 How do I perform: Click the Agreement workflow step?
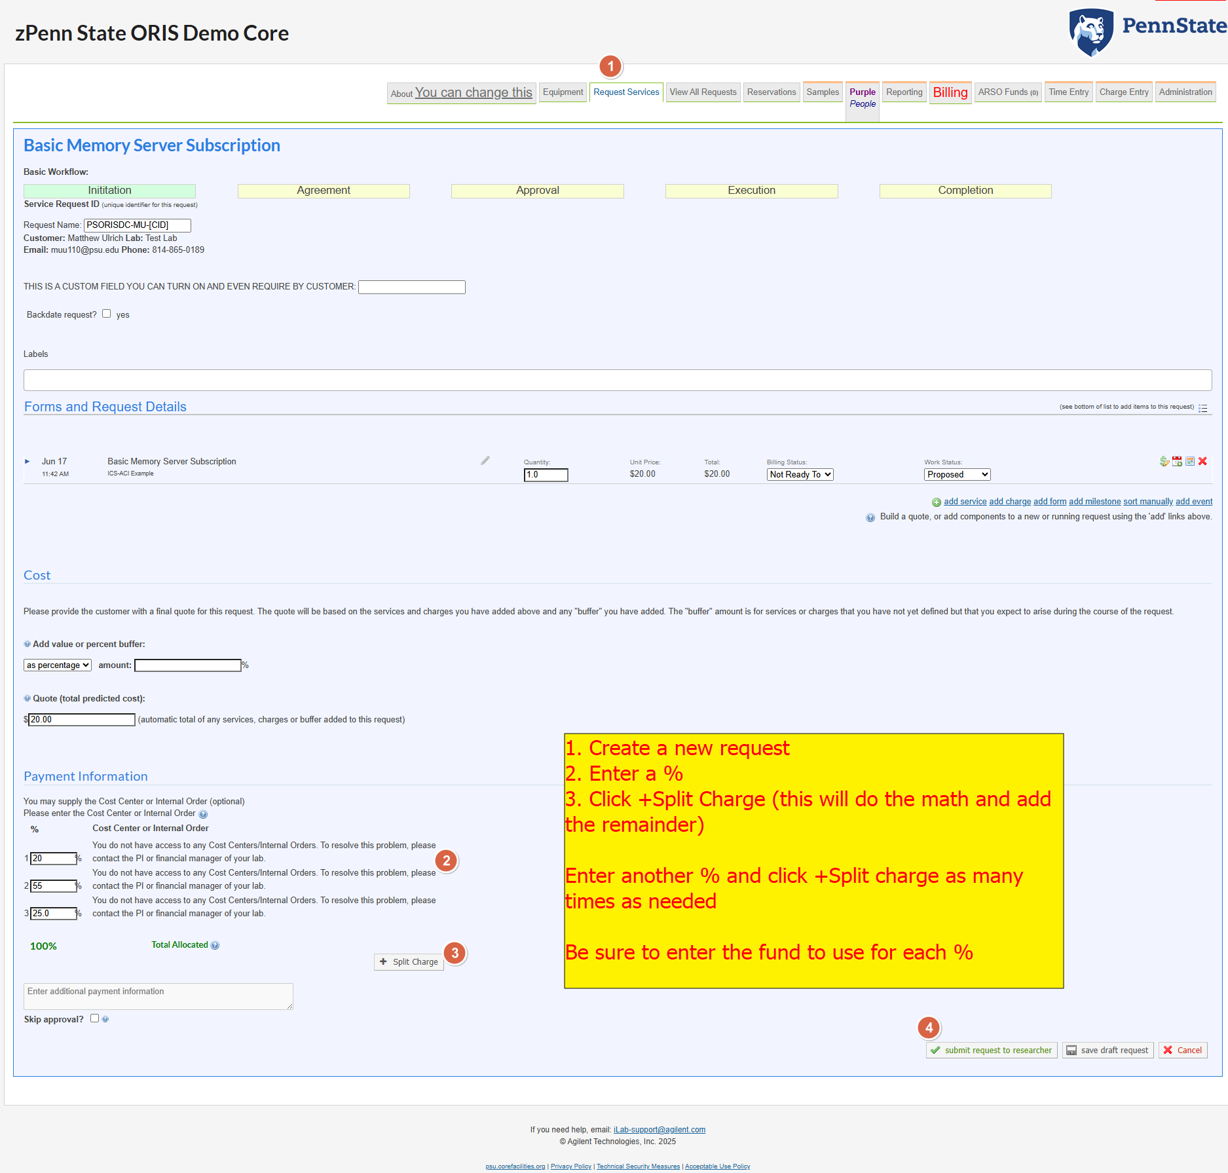[324, 191]
